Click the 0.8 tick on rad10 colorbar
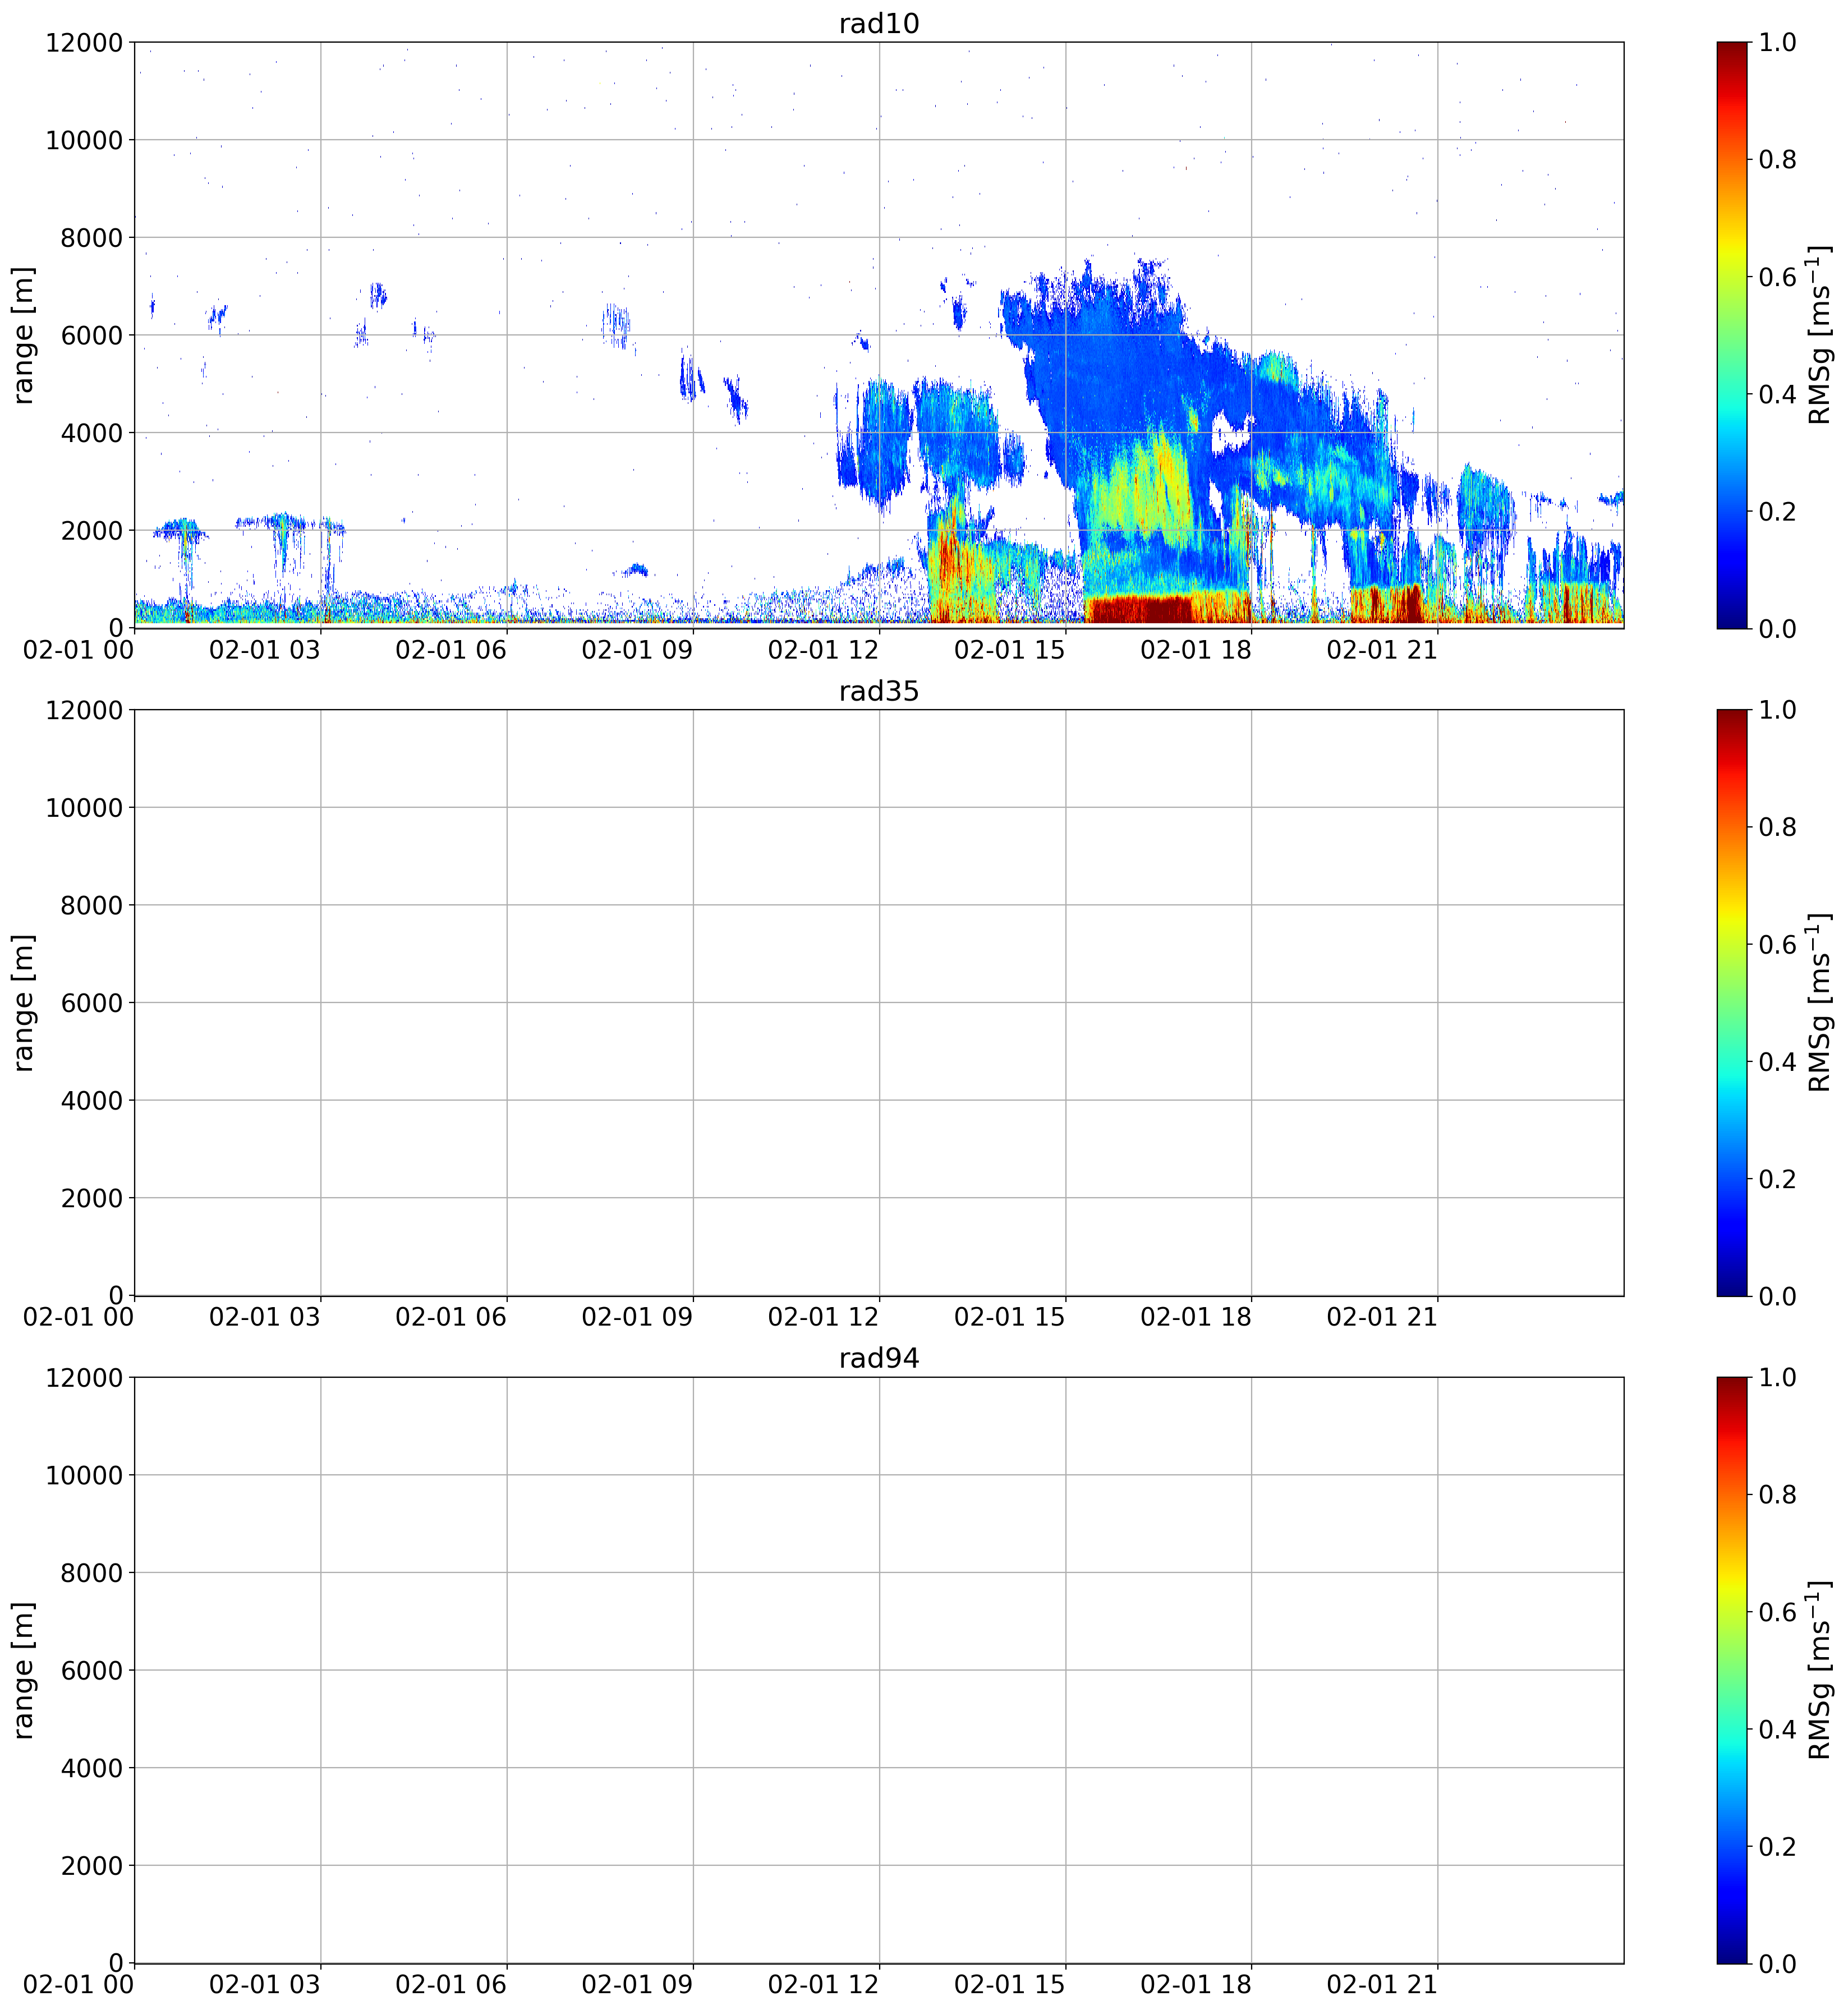This screenshot has width=1848, height=2010. (x=1777, y=159)
